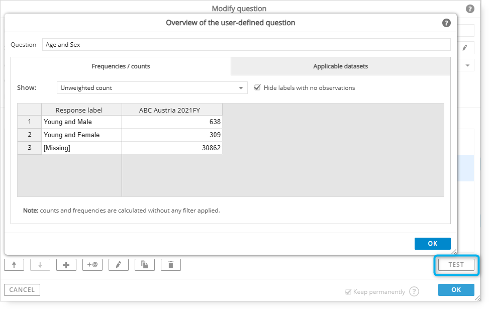The width and height of the screenshot is (489, 309).
Task: Expand the dropdown arrow behind the dialog
Action: pos(467,65)
